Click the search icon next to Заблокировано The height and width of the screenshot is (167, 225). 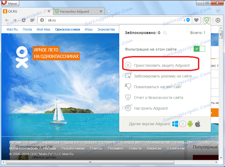pos(165,33)
